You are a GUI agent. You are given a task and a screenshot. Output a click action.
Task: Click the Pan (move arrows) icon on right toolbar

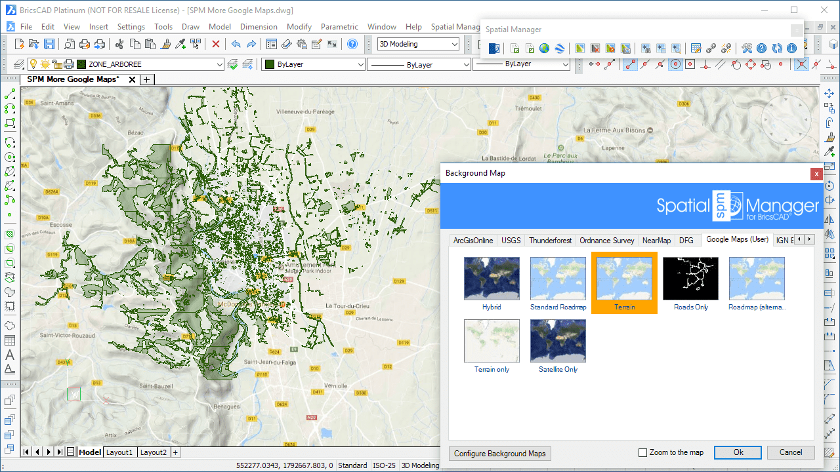829,94
